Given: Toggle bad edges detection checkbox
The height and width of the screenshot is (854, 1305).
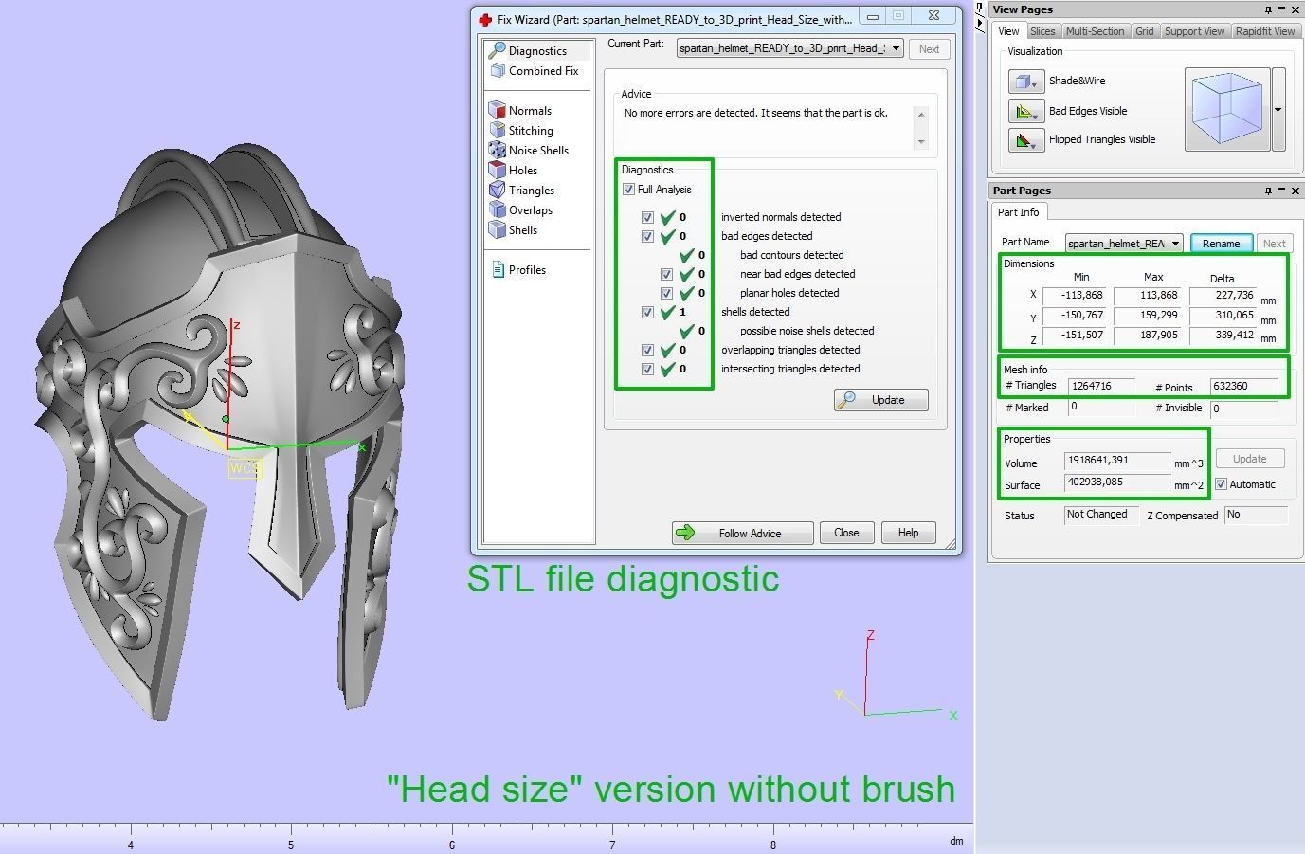Looking at the screenshot, I should coord(647,236).
